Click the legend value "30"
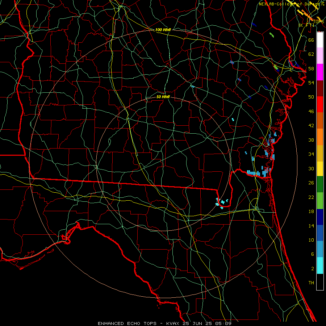Viewport: 326px width, 326px height. click(x=311, y=168)
